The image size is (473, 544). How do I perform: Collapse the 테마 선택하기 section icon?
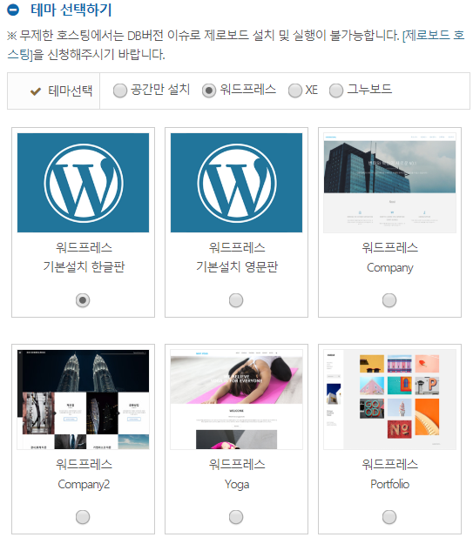pos(13,10)
